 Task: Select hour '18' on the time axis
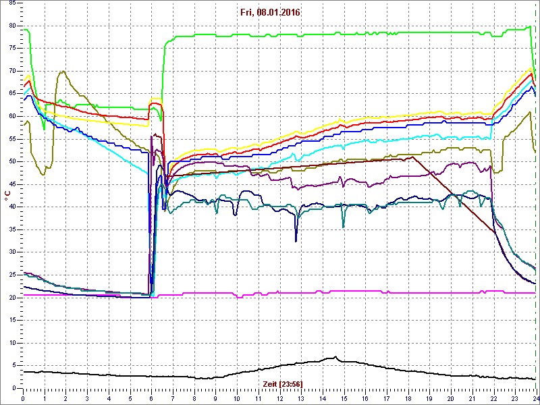(x=408, y=398)
